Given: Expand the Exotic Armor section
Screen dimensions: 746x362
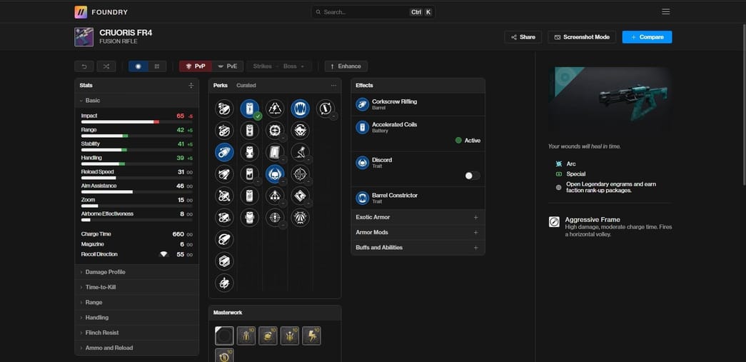Looking at the screenshot, I should [418, 217].
